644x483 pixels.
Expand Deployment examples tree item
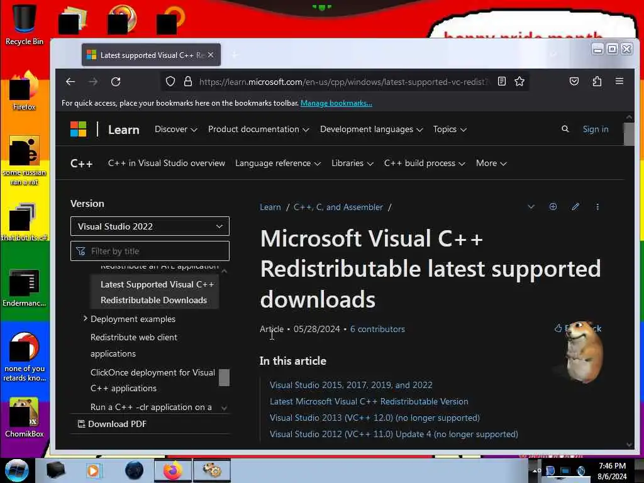85,319
